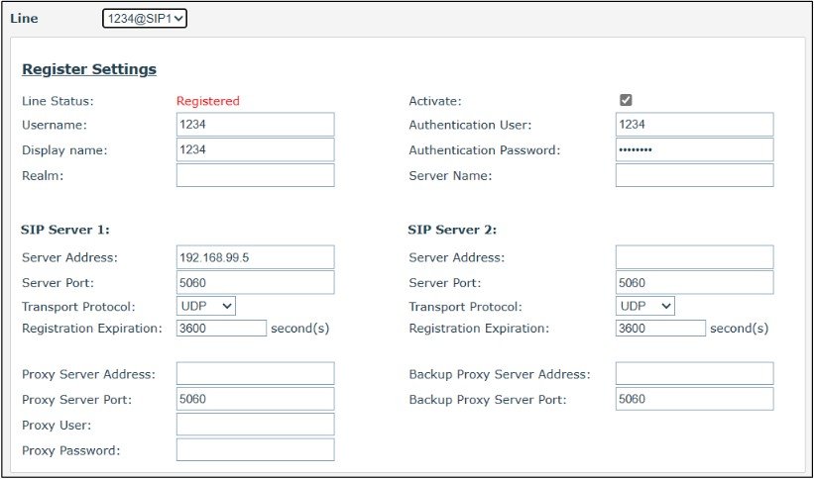
Task: Click SIP Server 2 Server Port field
Action: pyautogui.click(x=694, y=282)
